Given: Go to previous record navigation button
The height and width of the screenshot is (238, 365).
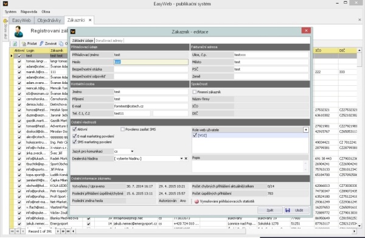Looking at the screenshot, I should click(x=23, y=231).
